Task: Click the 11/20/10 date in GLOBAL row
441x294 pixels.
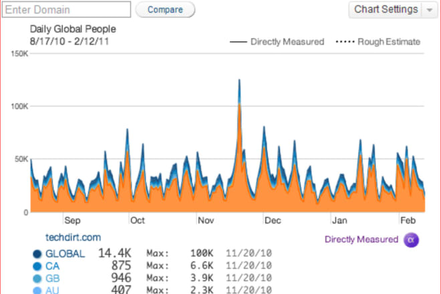Action: coord(249,253)
